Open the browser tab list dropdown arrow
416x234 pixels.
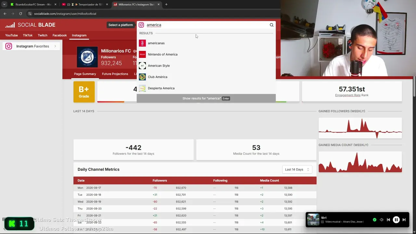tap(4, 5)
